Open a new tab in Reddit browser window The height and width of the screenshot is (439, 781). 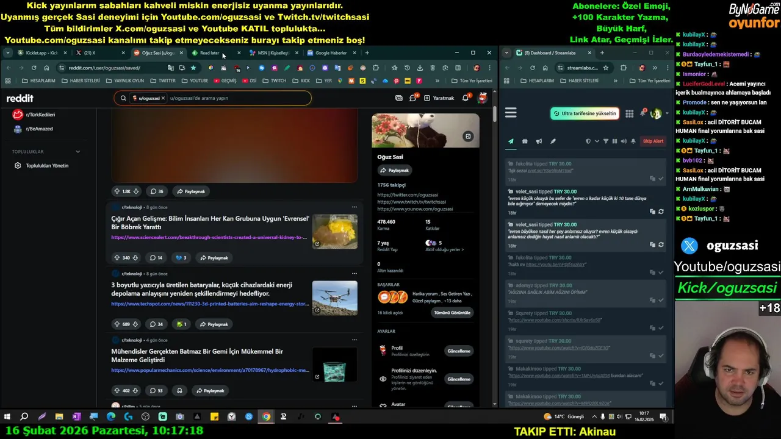pos(367,53)
